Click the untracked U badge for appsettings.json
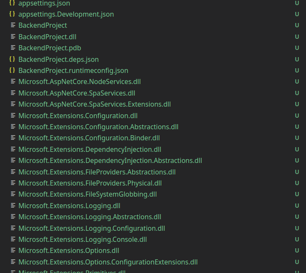 pos(297,3)
